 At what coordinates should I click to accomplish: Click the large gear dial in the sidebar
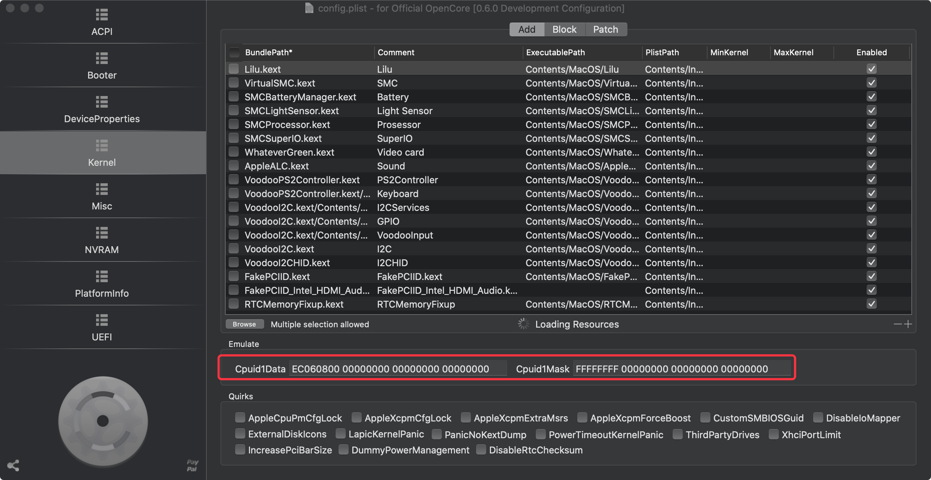tap(103, 421)
